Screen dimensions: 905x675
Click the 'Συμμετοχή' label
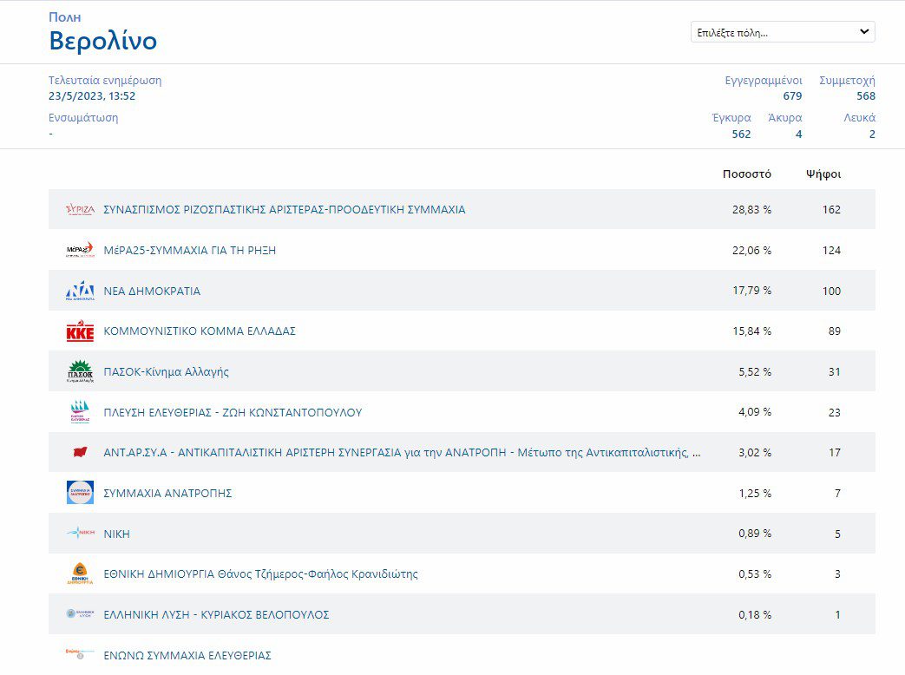pos(847,81)
